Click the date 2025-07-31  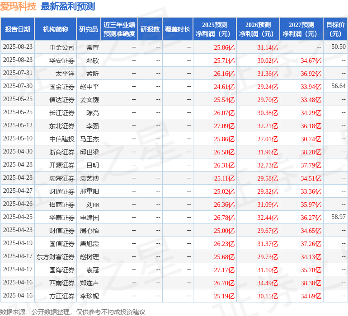point(18,73)
